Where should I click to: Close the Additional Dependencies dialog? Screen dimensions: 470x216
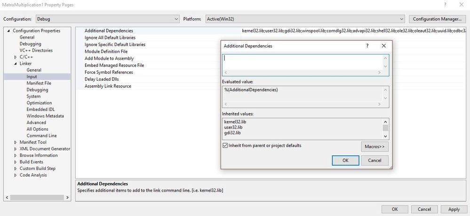pyautogui.click(x=384, y=46)
